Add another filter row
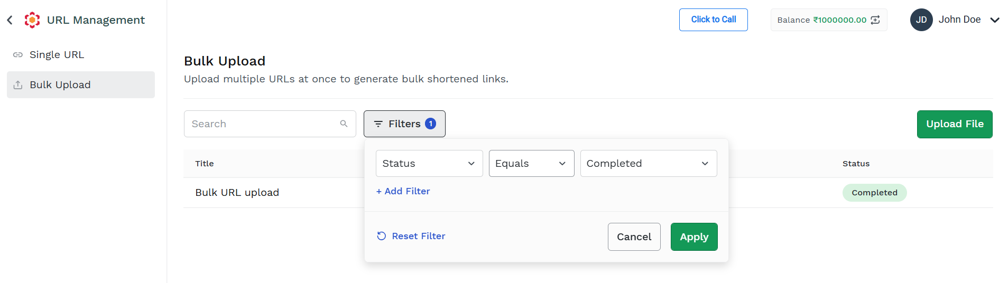Image resolution: width=1008 pixels, height=283 pixels. tap(403, 191)
